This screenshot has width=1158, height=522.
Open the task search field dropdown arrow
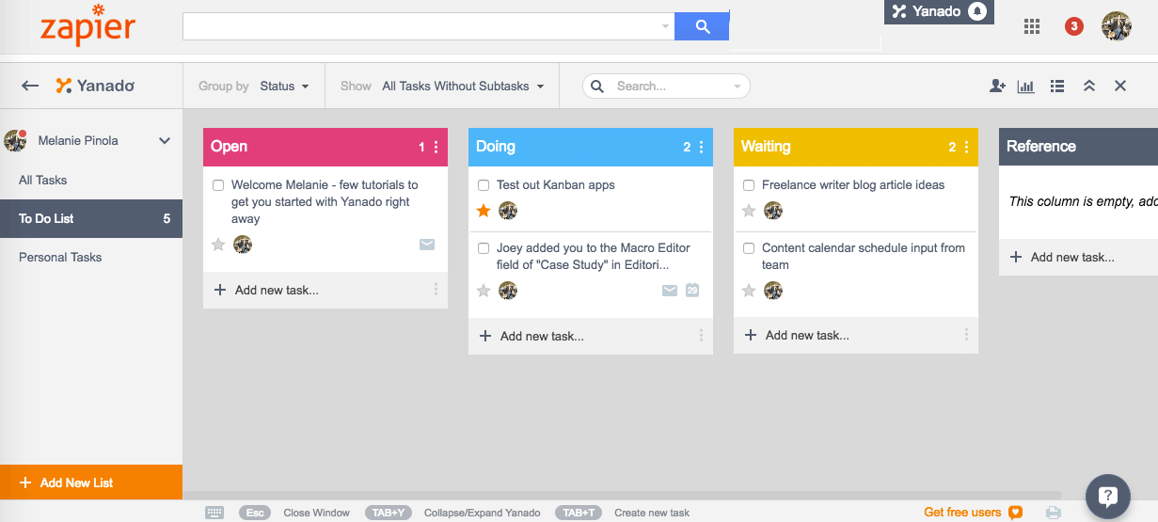coord(737,87)
